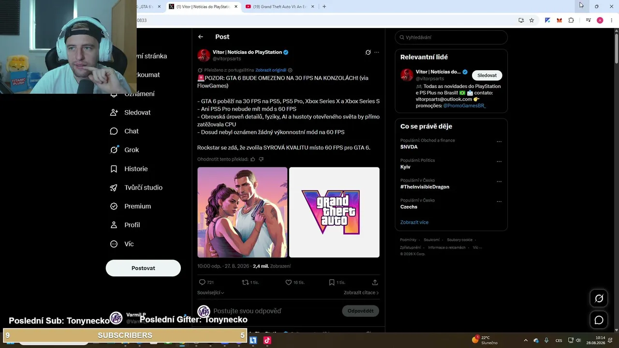Go to Sledovat in the sidebar
The width and height of the screenshot is (619, 348).
coord(131,112)
